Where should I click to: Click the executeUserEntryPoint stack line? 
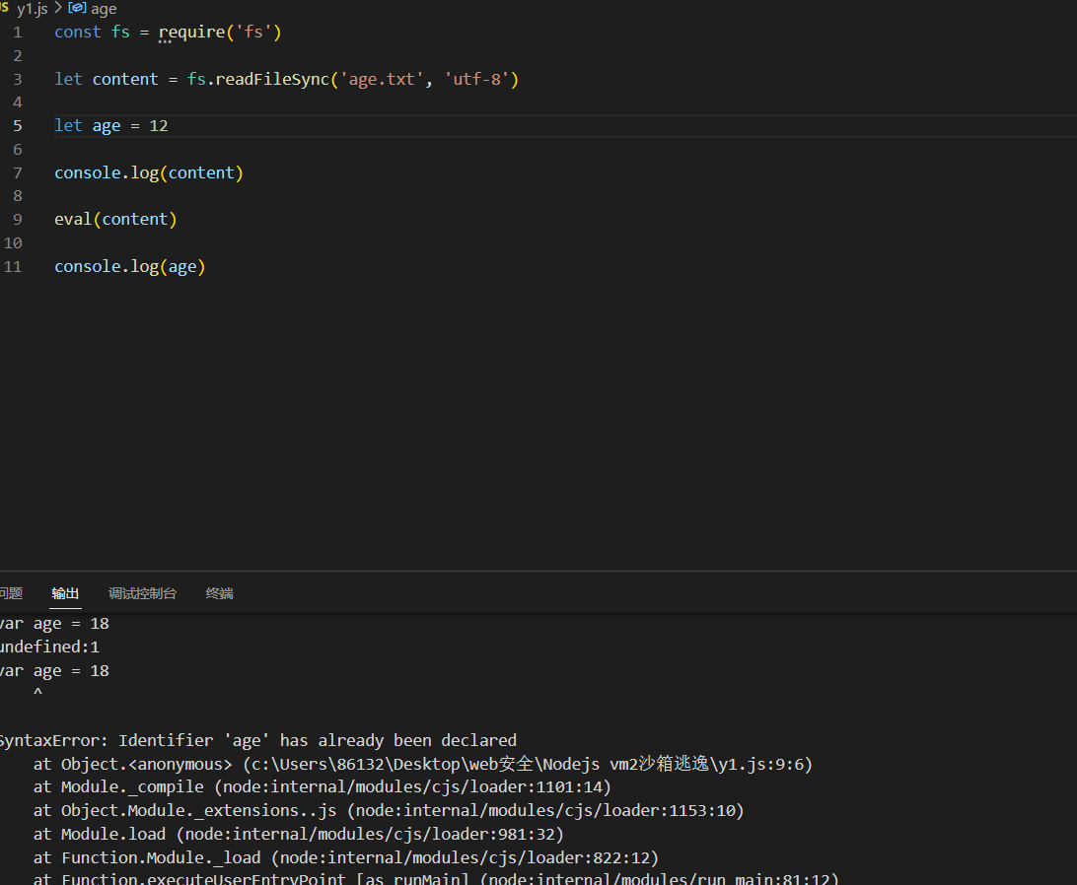tap(436, 878)
